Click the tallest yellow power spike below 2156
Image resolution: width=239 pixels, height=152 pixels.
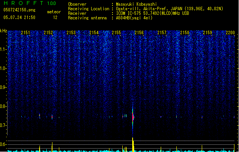point(133,145)
